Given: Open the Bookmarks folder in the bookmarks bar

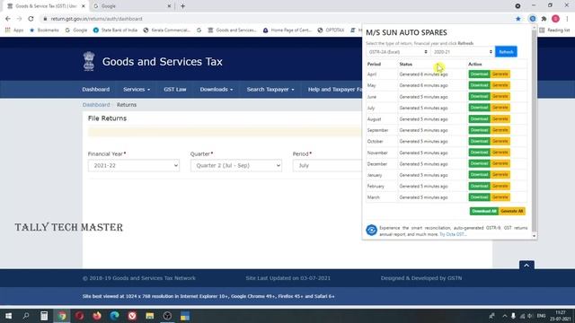Looking at the screenshot, I should click(44, 30).
